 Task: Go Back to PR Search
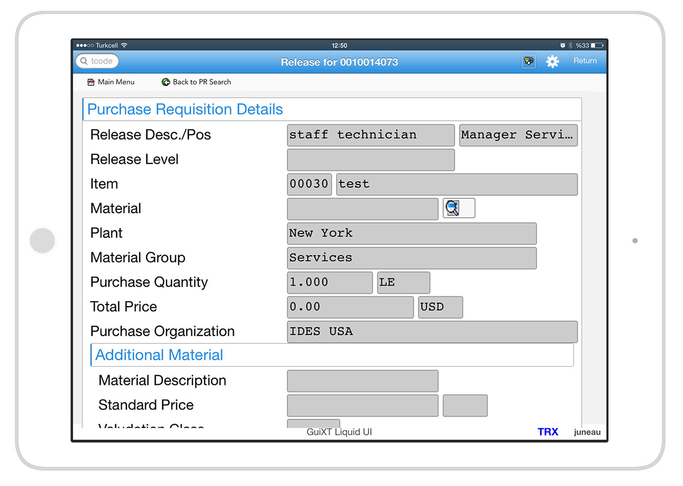point(201,82)
